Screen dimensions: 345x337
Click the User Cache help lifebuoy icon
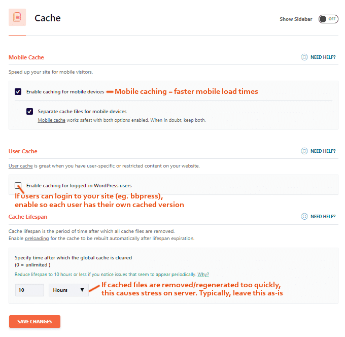304,151
